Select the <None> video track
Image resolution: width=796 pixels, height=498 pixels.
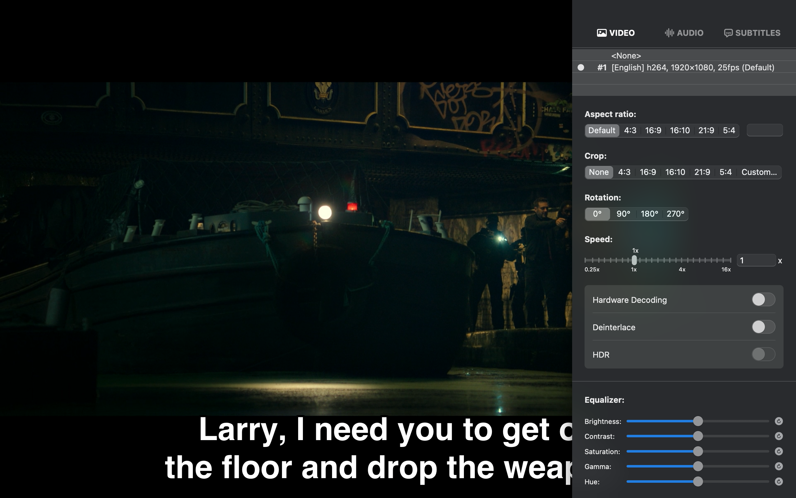point(684,56)
